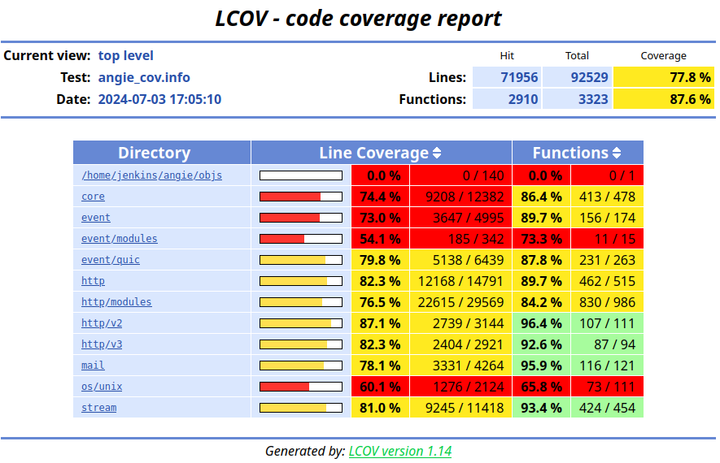Select http/modules directory link

pos(116,302)
